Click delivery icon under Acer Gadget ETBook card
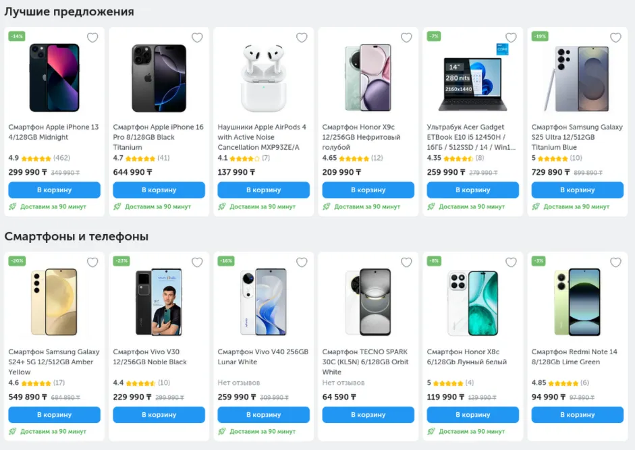Viewport: 635px width, 450px height. coord(432,205)
